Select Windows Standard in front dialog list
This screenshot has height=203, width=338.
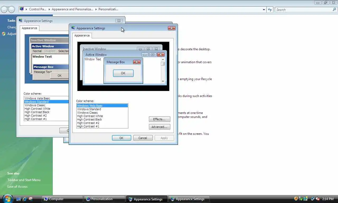coord(102,109)
